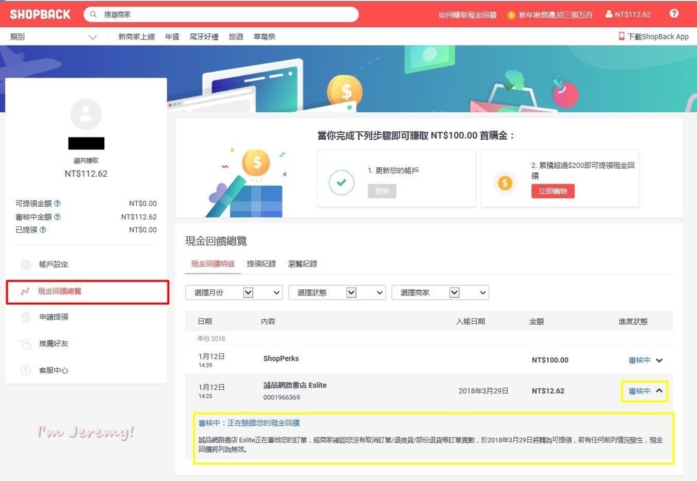Open the NT$112.62 account balance link
697x481 pixels.
pyautogui.click(x=628, y=14)
